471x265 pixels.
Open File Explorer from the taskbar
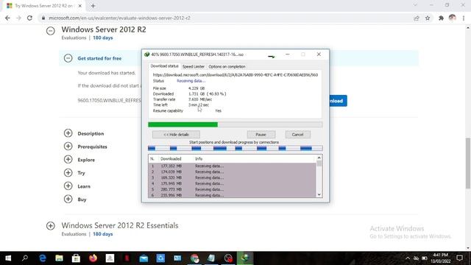pyautogui.click(x=59, y=258)
